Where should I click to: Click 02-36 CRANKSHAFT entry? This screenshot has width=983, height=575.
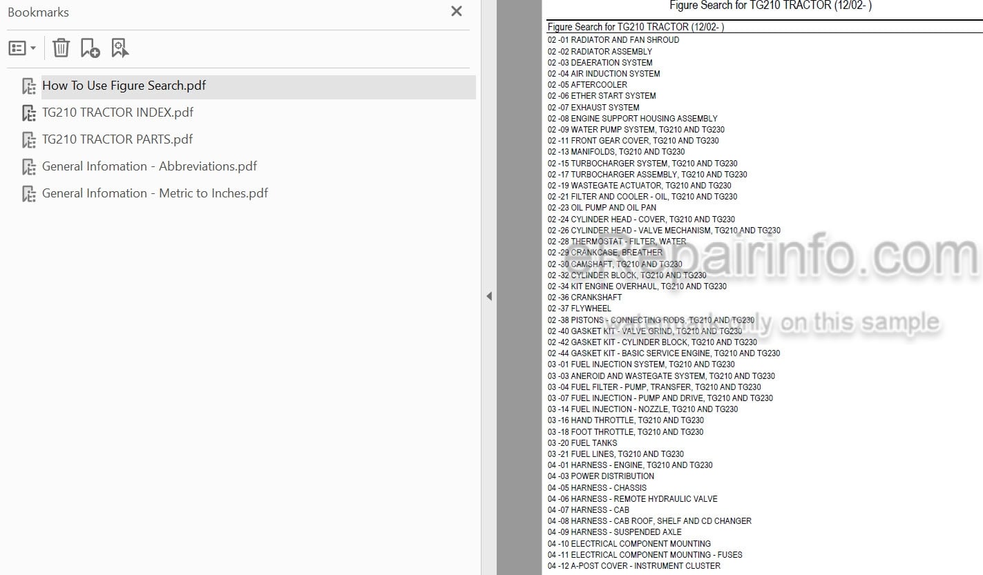pyautogui.click(x=585, y=298)
